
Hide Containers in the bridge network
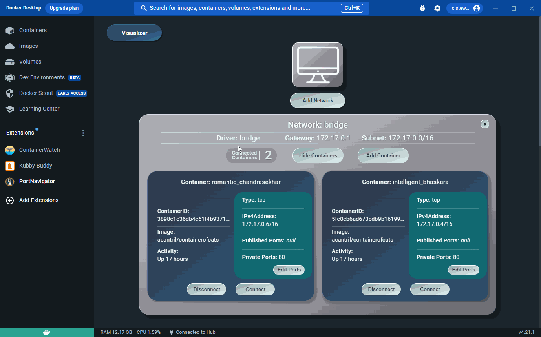click(x=318, y=156)
